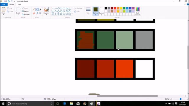This screenshot has height=106, width=189.
Task: Choose the Up arrow shape
Action: tap(70, 11)
